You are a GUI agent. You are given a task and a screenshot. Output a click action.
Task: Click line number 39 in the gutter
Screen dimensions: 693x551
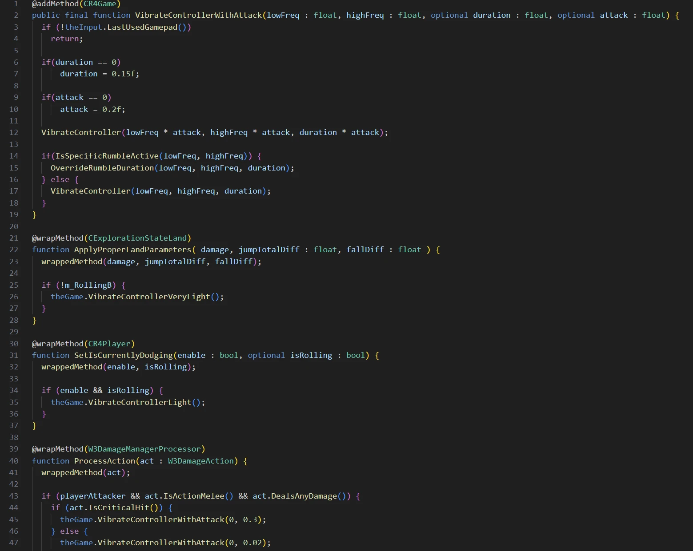pos(14,449)
